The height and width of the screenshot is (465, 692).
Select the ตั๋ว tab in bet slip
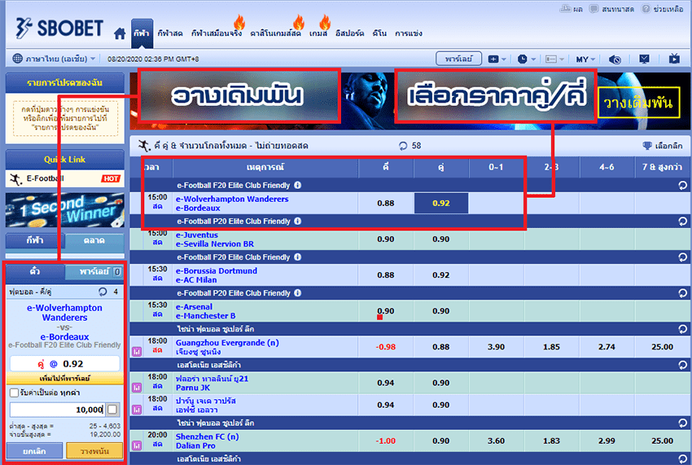[35, 271]
